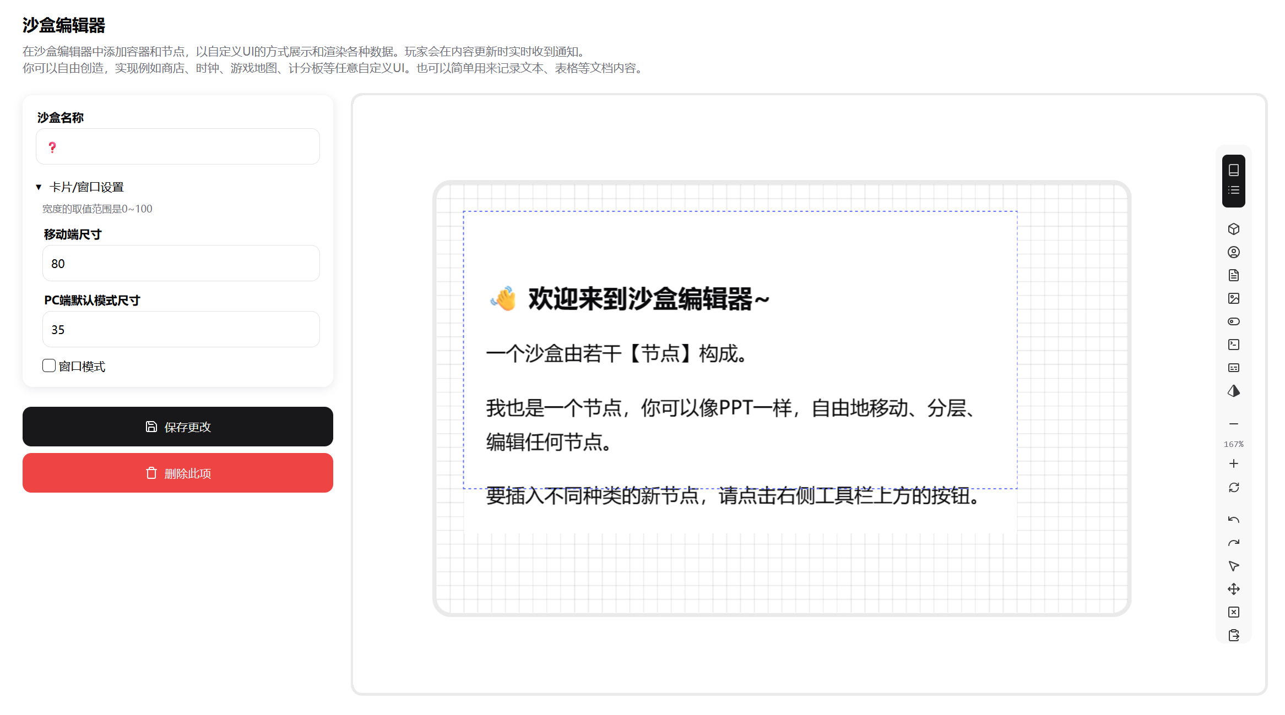Image resolution: width=1285 pixels, height=715 pixels.
Task: Click the 保存更改 button
Action: pos(177,427)
